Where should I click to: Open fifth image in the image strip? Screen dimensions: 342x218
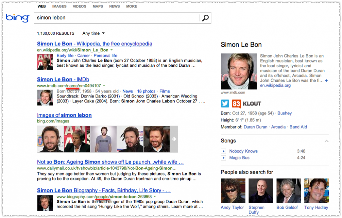(157, 139)
